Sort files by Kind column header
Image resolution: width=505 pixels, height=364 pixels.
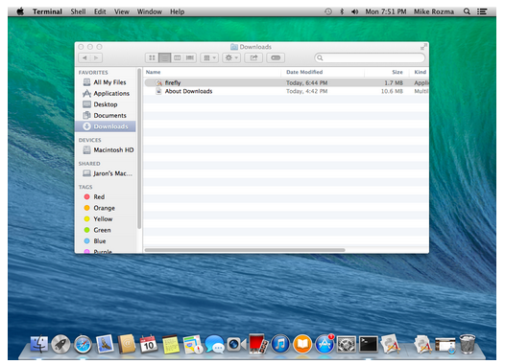[420, 72]
